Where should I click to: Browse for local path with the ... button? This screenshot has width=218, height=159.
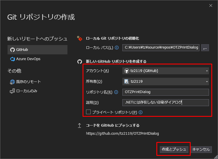(205, 48)
